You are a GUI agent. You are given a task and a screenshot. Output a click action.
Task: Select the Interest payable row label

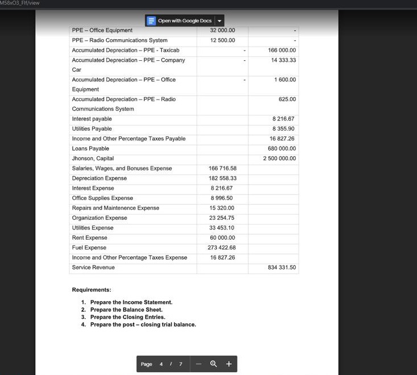point(91,119)
